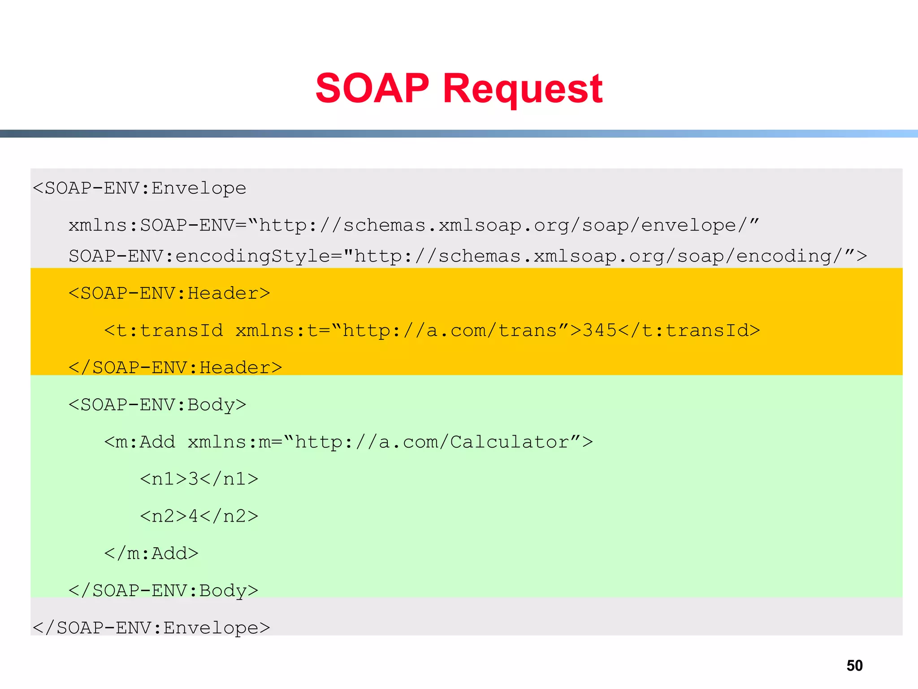Click the slide number 50
This screenshot has width=918, height=689.
(x=854, y=665)
